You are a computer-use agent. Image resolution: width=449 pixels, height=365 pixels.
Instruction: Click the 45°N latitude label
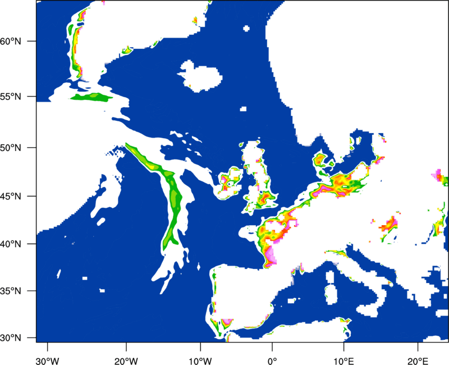[11, 196]
